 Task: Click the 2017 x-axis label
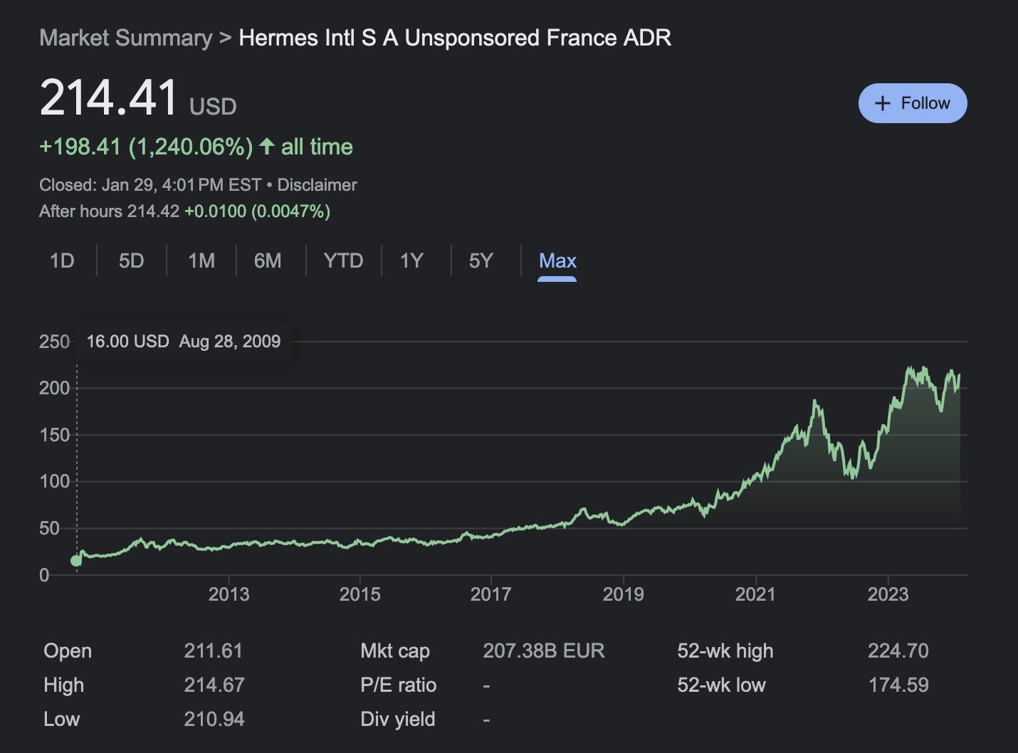pos(490,594)
